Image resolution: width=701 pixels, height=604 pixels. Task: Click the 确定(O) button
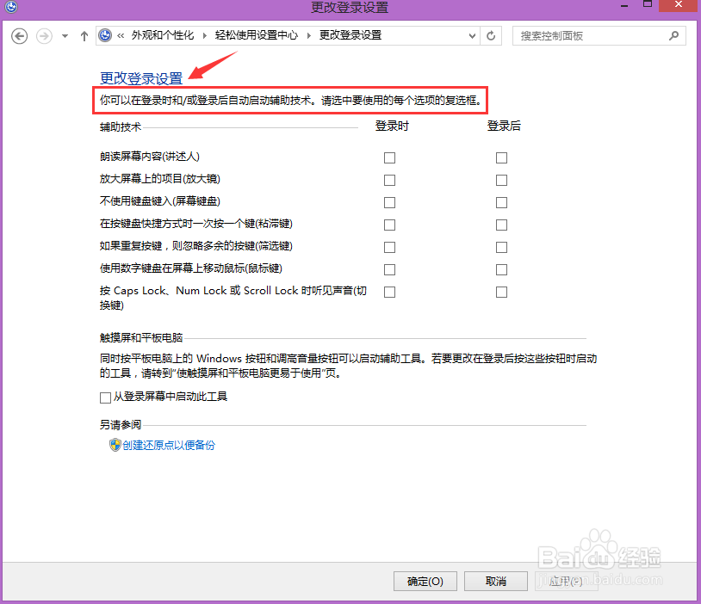[425, 581]
